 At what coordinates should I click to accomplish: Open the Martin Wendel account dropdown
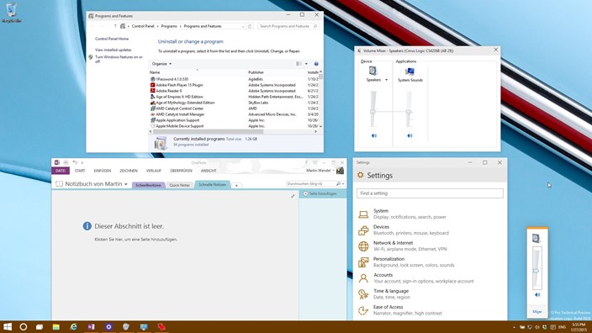coord(334,171)
